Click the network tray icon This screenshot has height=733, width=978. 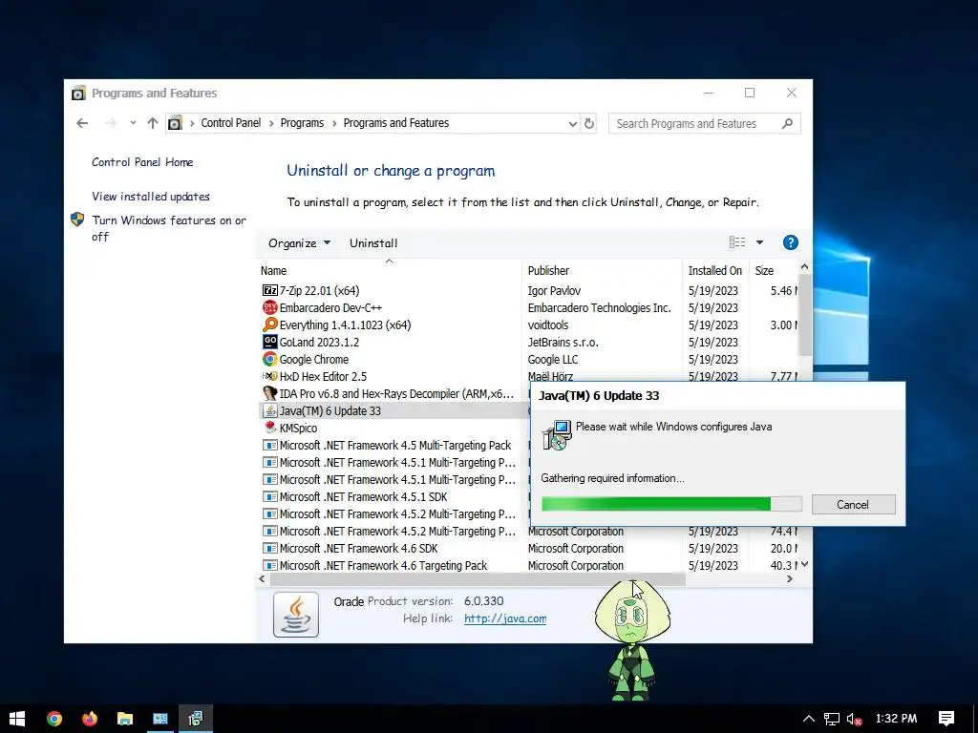[x=832, y=719]
